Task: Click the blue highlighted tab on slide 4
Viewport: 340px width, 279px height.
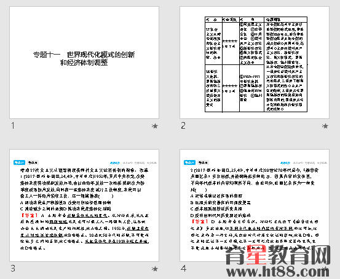Action: click(x=189, y=162)
